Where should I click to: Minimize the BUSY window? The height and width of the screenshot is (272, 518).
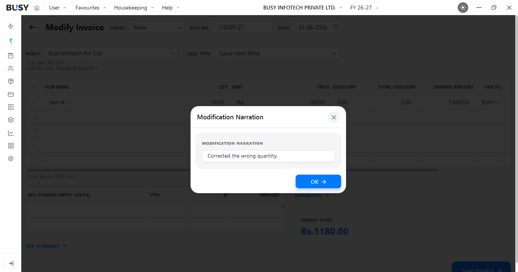coord(479,8)
